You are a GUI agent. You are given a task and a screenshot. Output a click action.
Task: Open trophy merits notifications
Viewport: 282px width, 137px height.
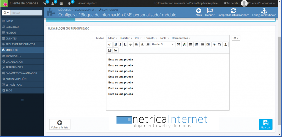tap(69, 3)
